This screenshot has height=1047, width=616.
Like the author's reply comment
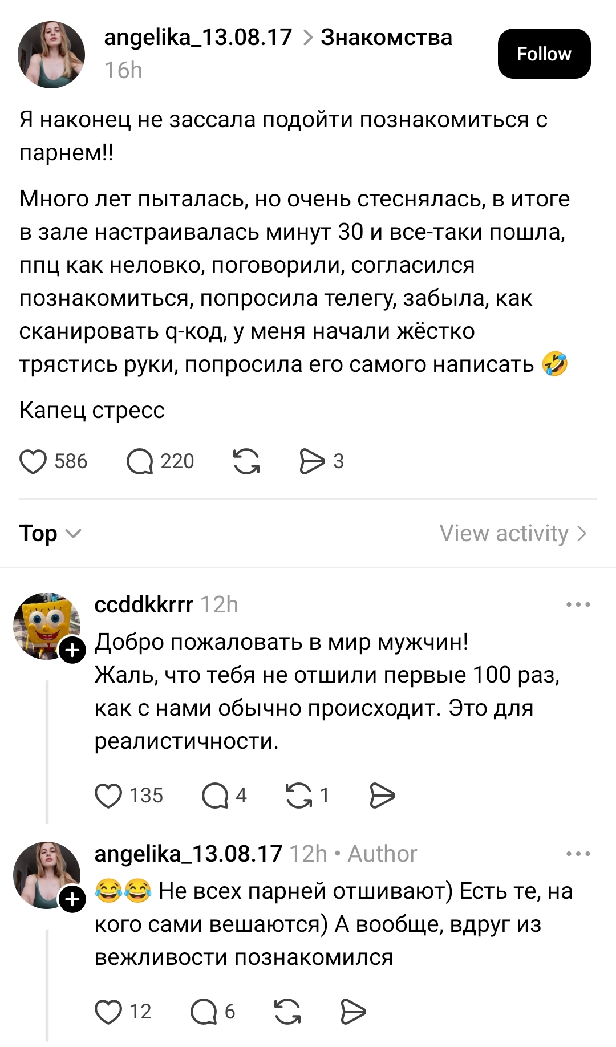[x=108, y=1012]
